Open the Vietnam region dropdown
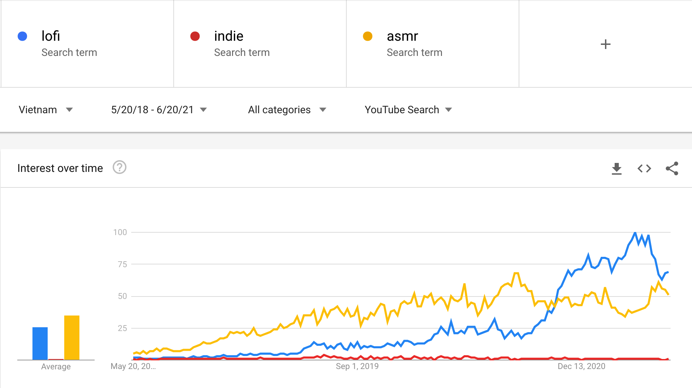This screenshot has height=388, width=692. click(46, 110)
